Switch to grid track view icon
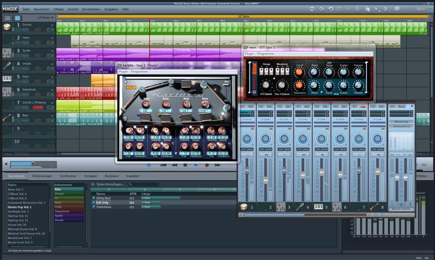 tap(17, 18)
